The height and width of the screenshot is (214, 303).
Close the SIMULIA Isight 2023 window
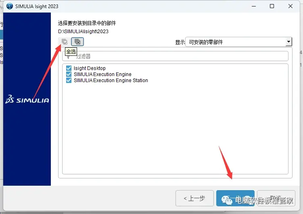click(x=290, y=6)
